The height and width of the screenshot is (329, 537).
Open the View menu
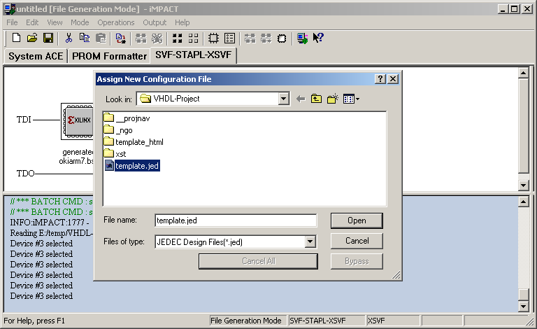55,22
